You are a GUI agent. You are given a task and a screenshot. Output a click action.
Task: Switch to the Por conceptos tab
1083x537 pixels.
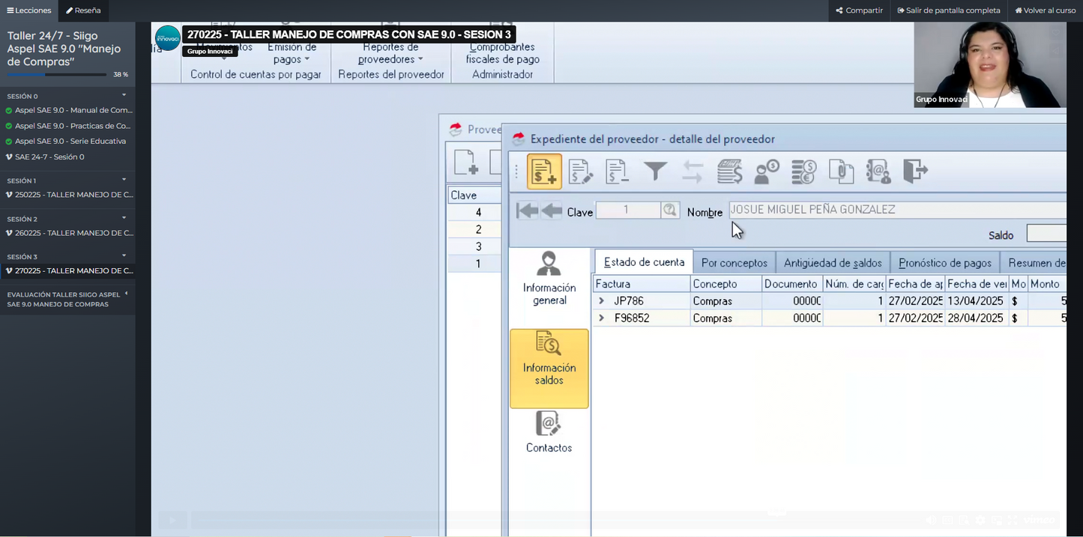pyautogui.click(x=734, y=263)
